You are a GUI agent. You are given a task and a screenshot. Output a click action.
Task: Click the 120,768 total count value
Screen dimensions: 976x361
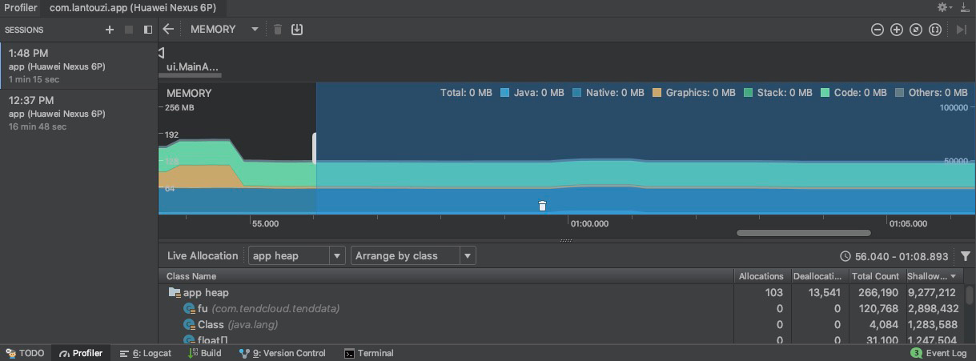click(878, 308)
